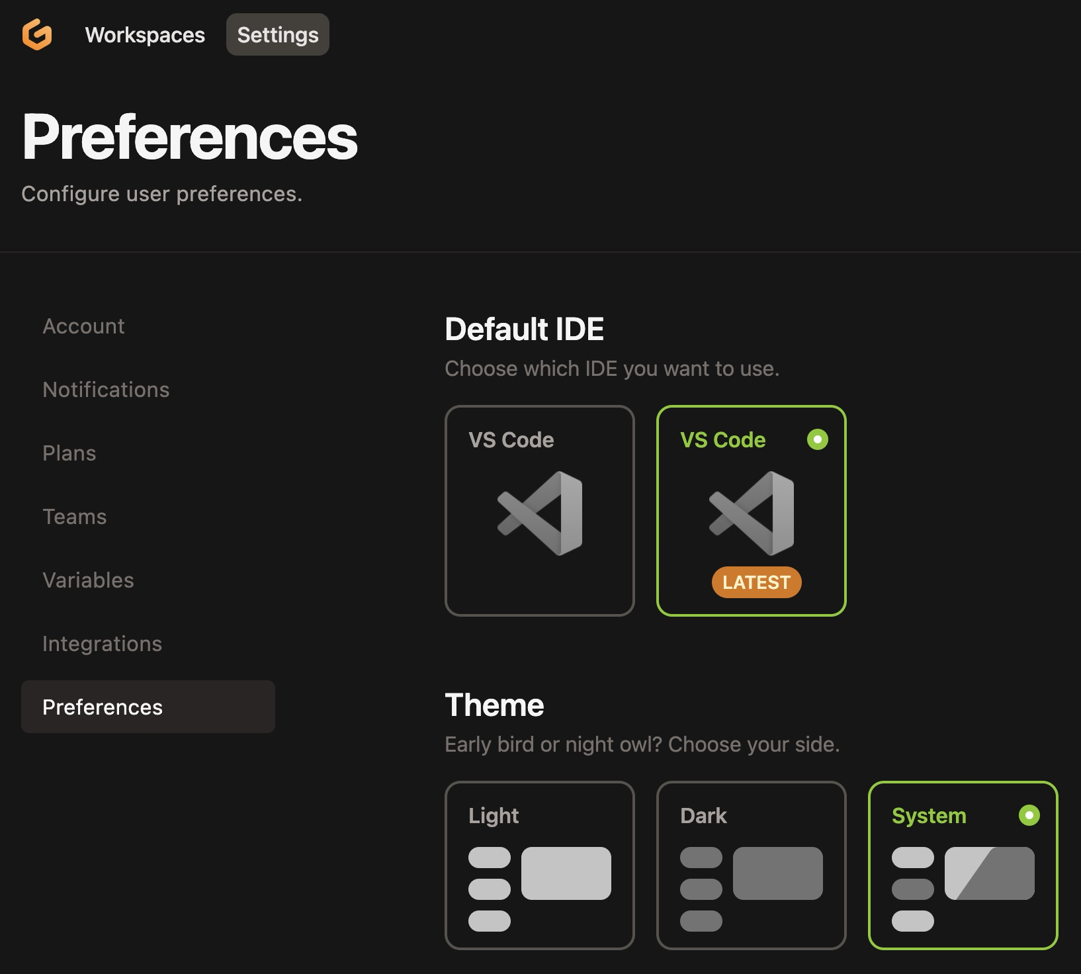Viewport: 1081px width, 974px height.
Task: Click the green selection dot on VS Code Latest
Action: click(x=818, y=439)
